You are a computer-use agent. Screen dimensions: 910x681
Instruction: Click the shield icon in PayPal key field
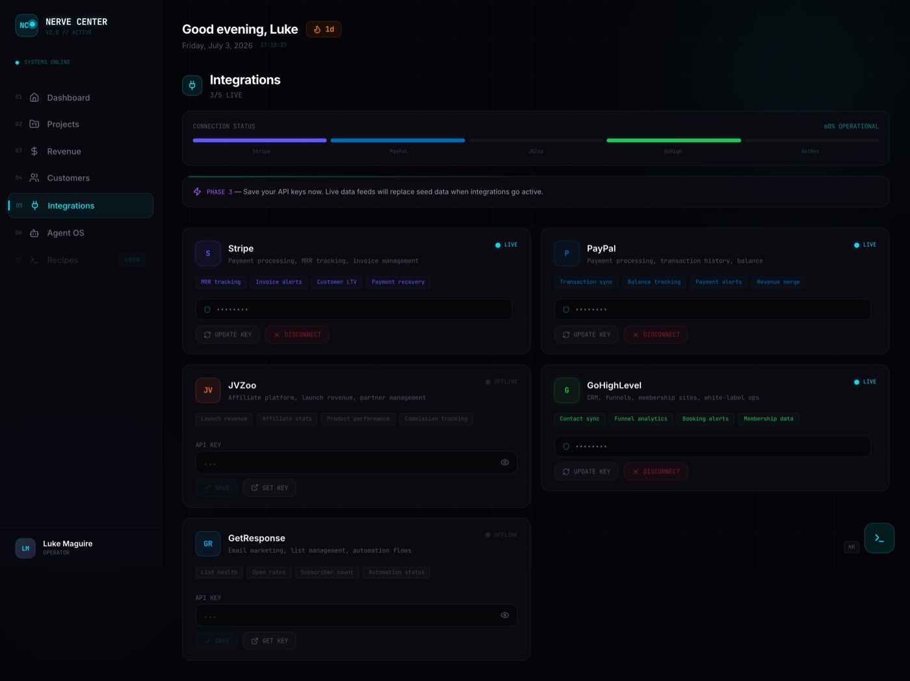click(566, 309)
